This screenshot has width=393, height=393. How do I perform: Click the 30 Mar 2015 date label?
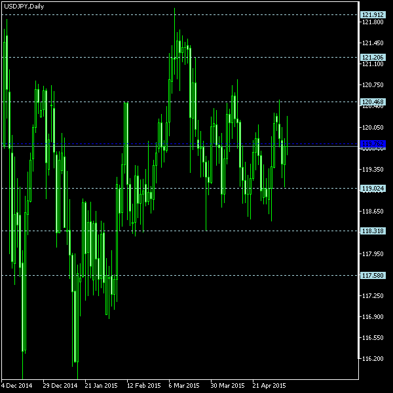(227, 386)
